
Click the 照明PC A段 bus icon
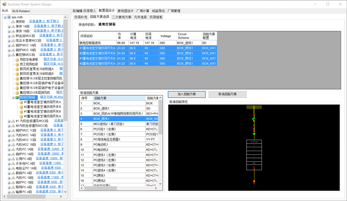click(x=13, y=187)
